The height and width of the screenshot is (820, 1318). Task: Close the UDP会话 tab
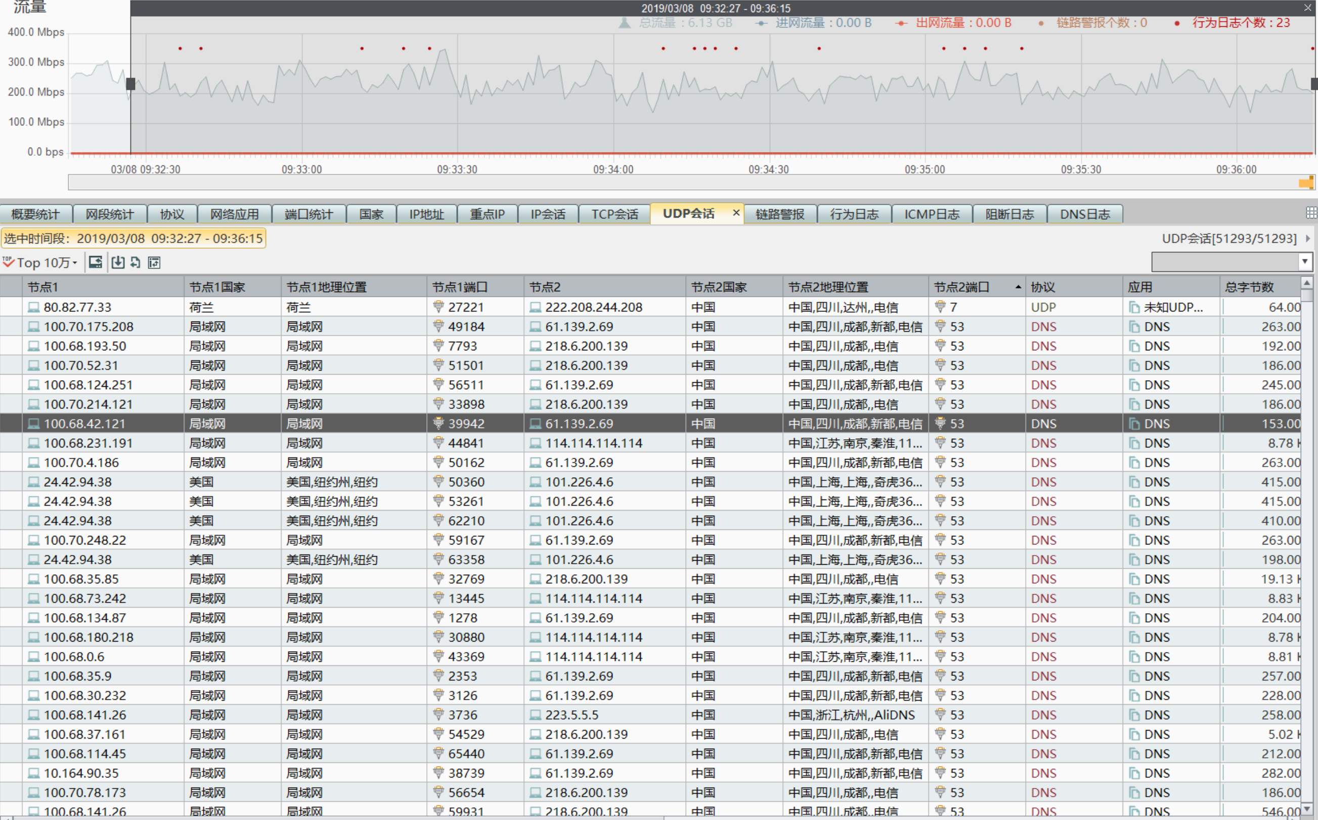[736, 213]
